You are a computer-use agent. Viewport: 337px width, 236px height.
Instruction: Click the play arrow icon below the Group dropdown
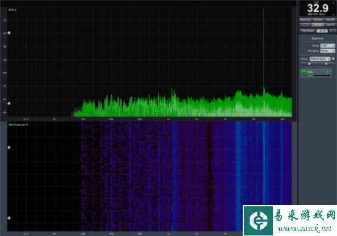click(x=326, y=64)
